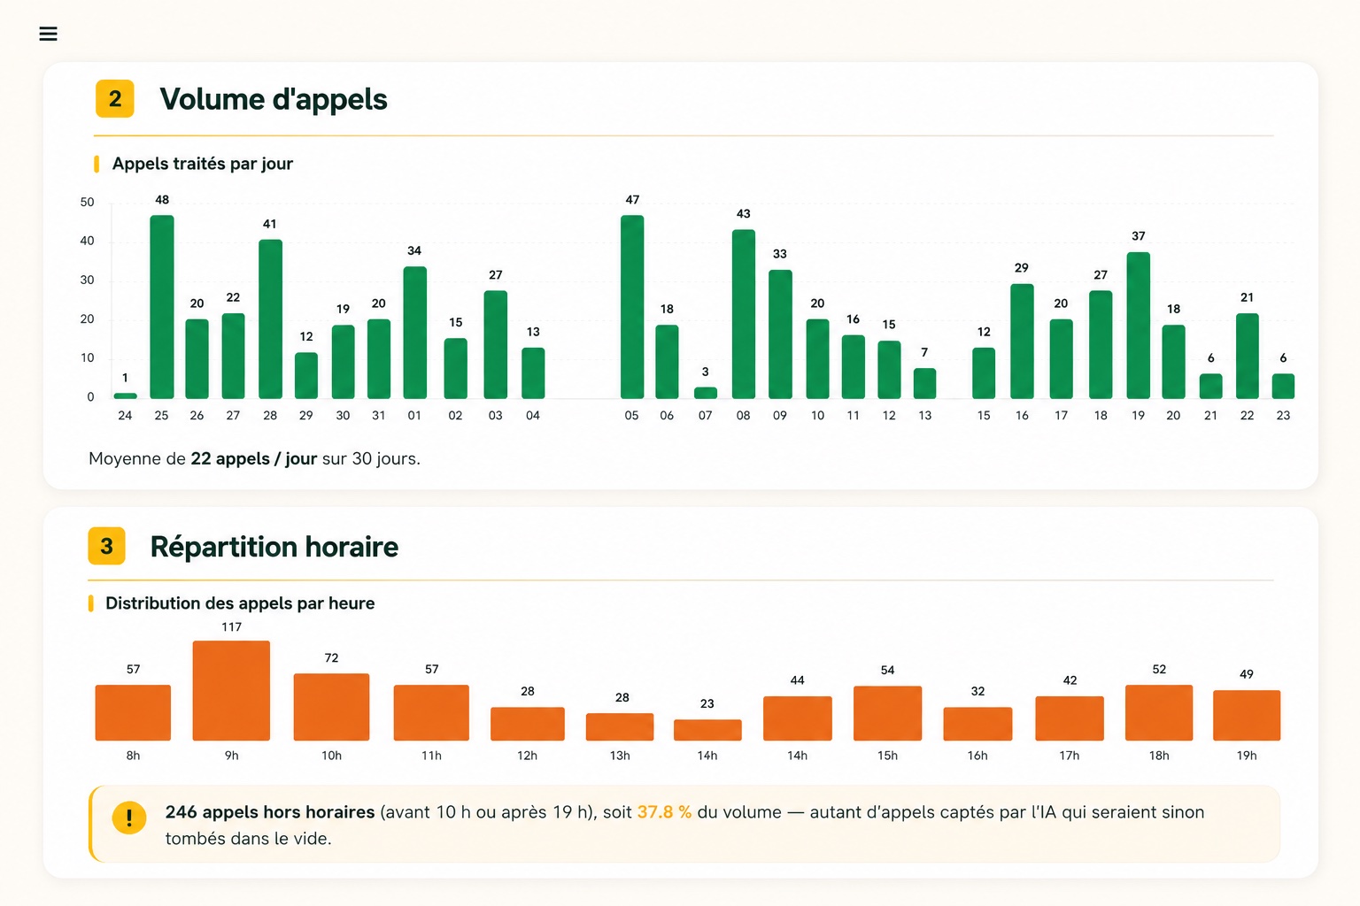
Task: Click the orange 15h bar with 54 calls
Action: 888,713
